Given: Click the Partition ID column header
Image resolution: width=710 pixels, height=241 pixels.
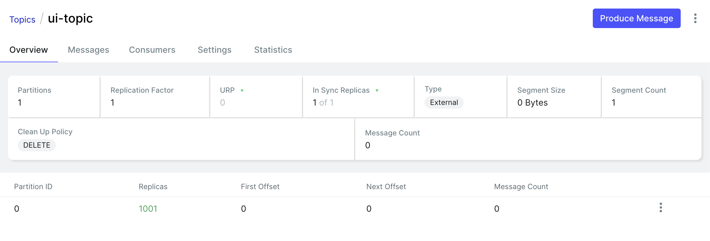Looking at the screenshot, I should (33, 187).
